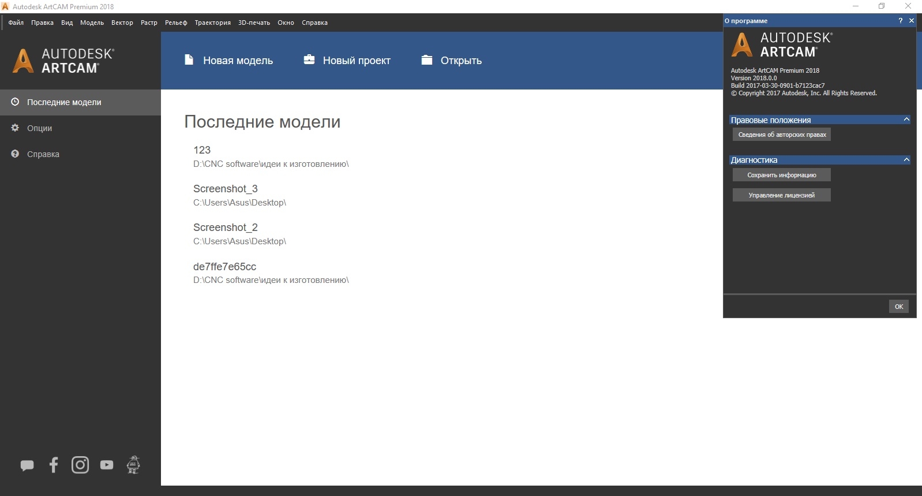Click the robot mascot icon

pyautogui.click(x=133, y=465)
